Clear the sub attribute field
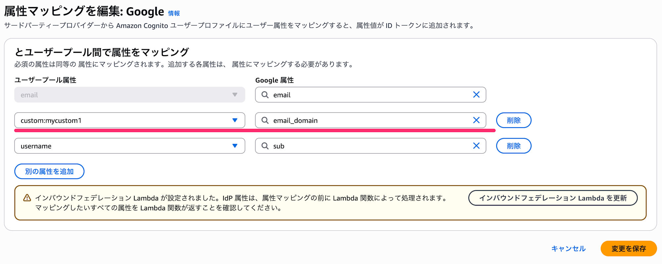This screenshot has width=662, height=264. point(476,146)
